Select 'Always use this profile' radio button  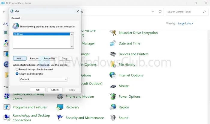tap(17, 74)
